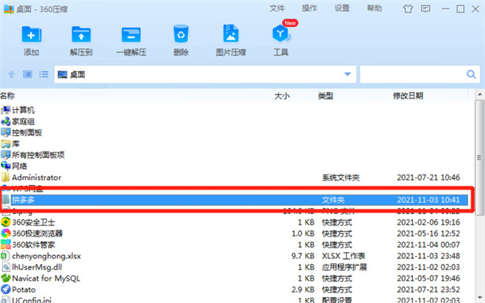Click the Potato rocket icon

5,290
